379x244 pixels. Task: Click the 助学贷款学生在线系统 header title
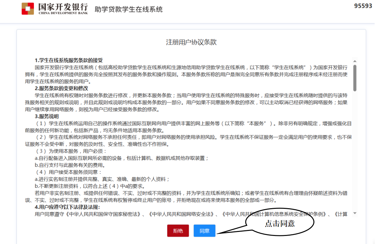click(x=129, y=9)
